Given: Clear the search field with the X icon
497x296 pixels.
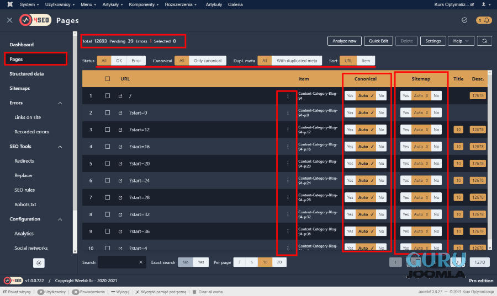Looking at the screenshot, I should tap(141, 262).
